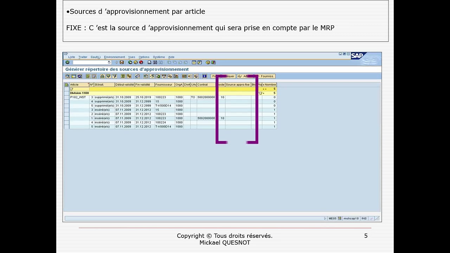Click the transaction command input field

click(92, 62)
